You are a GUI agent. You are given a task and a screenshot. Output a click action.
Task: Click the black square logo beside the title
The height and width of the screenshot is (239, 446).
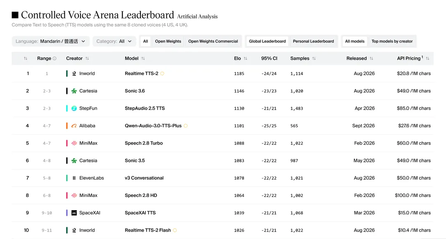click(x=15, y=15)
